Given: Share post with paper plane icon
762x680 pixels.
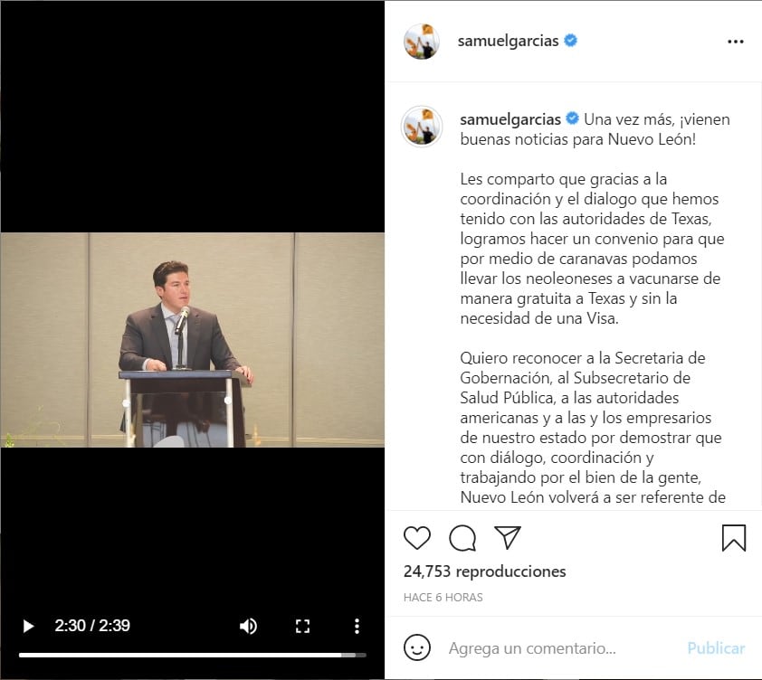Looking at the screenshot, I should coord(508,538).
